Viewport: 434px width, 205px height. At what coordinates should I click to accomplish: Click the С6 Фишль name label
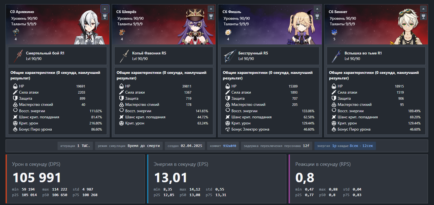pos(232,12)
